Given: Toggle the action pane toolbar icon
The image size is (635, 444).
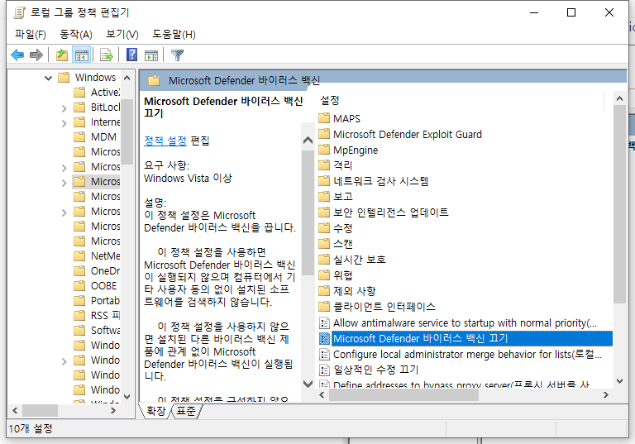Looking at the screenshot, I should 151,55.
